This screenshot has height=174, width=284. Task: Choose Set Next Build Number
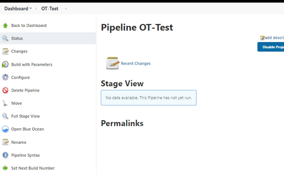coord(33,168)
